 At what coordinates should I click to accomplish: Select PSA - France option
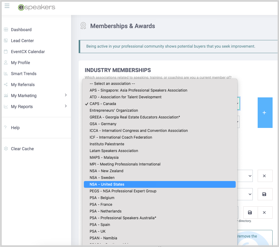(x=159, y=205)
